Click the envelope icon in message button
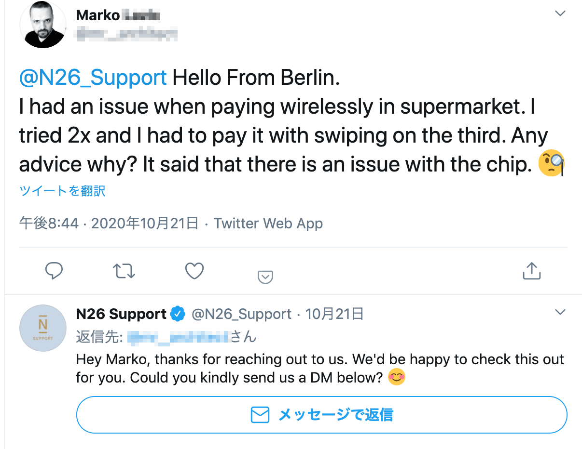 (x=260, y=415)
